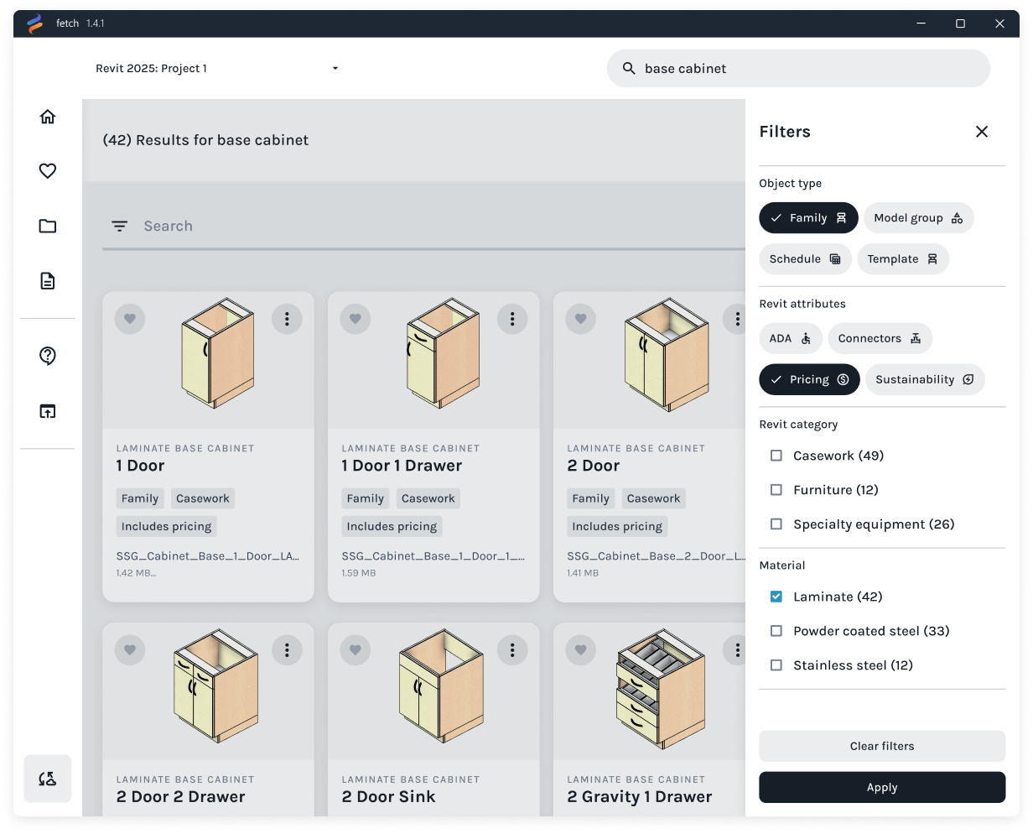Click the fetch app logo in the title bar
This screenshot has width=1033, height=834.
pyautogui.click(x=34, y=23)
